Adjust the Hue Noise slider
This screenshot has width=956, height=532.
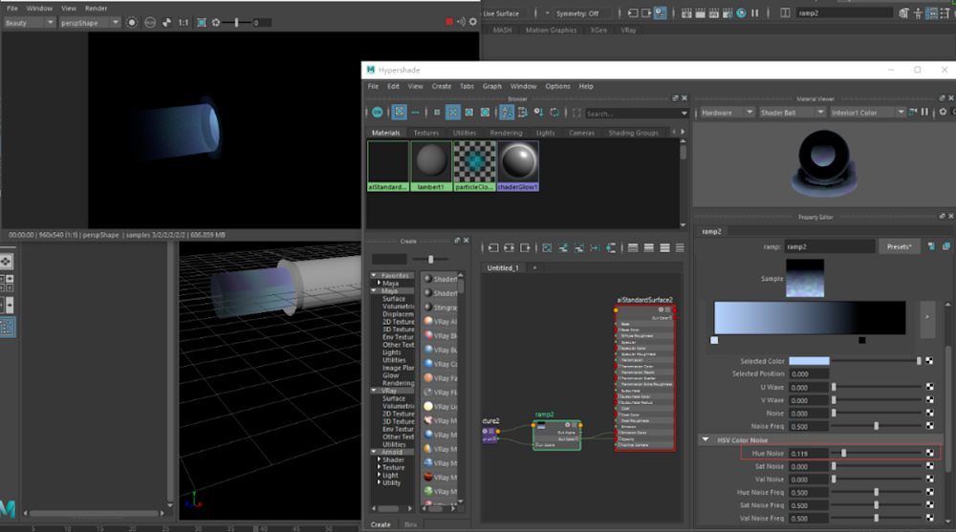coord(842,453)
